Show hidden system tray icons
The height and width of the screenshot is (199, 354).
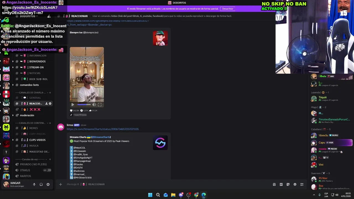coord(314,195)
